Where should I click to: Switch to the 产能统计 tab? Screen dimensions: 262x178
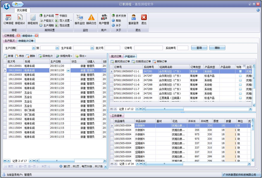130,56
